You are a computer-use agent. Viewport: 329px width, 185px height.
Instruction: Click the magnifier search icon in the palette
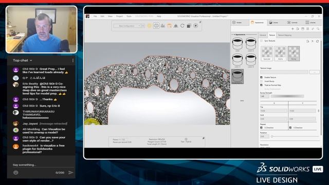[318, 29]
